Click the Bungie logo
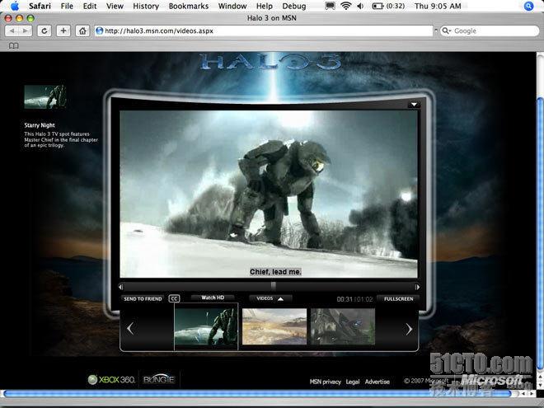The height and width of the screenshot is (408, 544). tap(159, 379)
